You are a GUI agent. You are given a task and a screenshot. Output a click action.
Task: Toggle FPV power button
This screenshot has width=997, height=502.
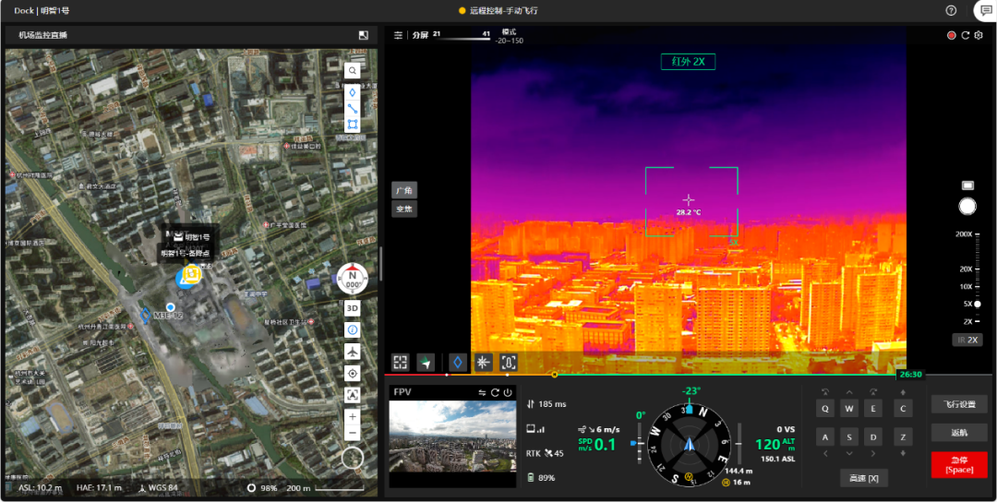508,393
